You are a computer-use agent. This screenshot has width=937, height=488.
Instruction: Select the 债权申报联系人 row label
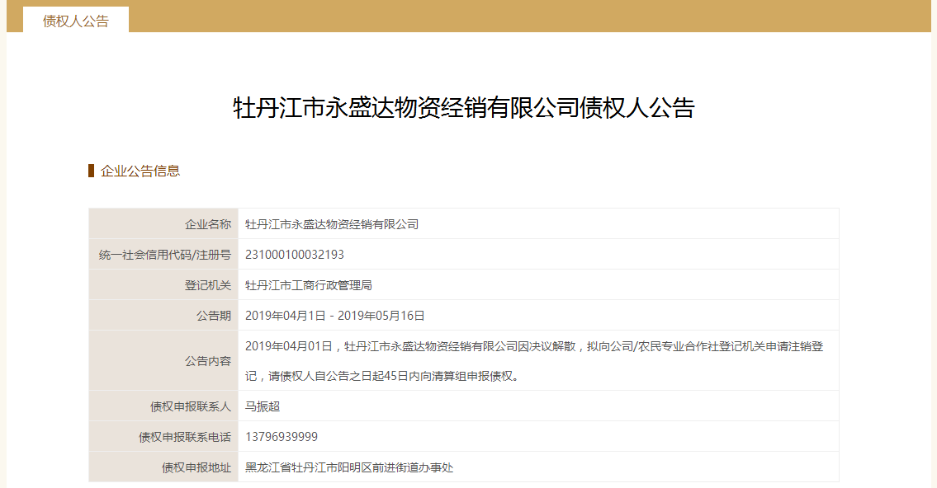tap(191, 406)
